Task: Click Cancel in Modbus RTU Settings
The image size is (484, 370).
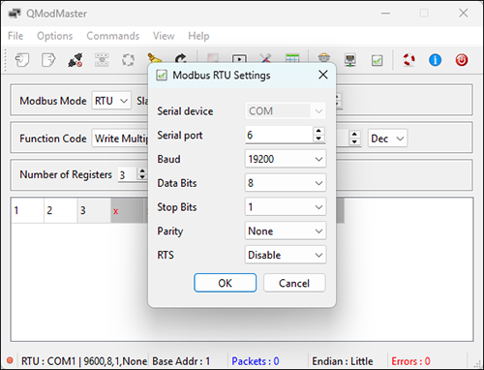Action: pos(294,283)
